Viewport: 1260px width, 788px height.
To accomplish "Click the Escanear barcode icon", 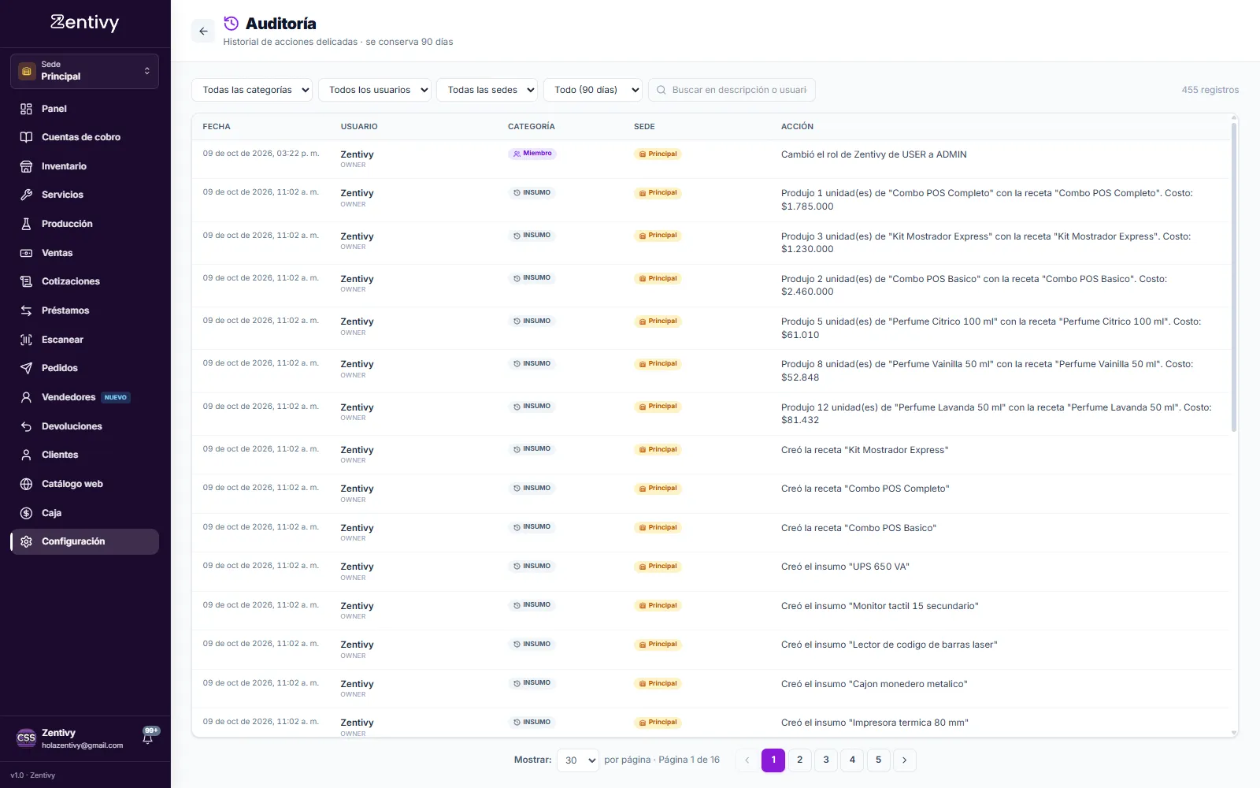I will [26, 340].
